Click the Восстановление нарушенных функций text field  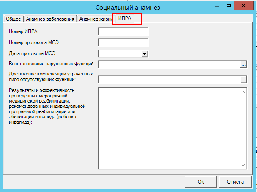[169, 64]
